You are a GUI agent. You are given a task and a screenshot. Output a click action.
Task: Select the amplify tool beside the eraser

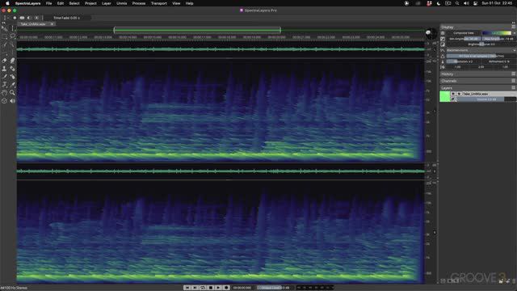pyautogui.click(x=13, y=61)
